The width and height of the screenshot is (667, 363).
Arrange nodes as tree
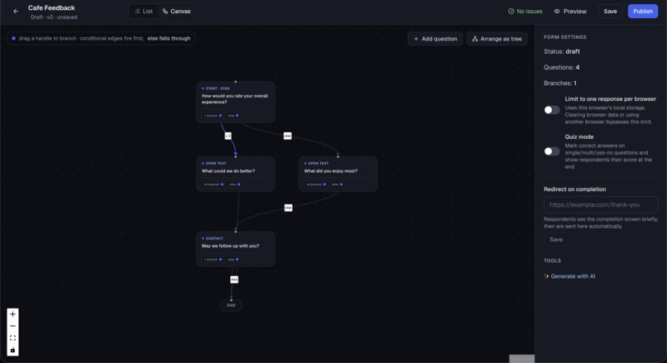497,39
